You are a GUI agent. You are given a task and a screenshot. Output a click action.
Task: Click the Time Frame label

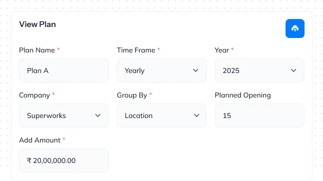(136, 50)
